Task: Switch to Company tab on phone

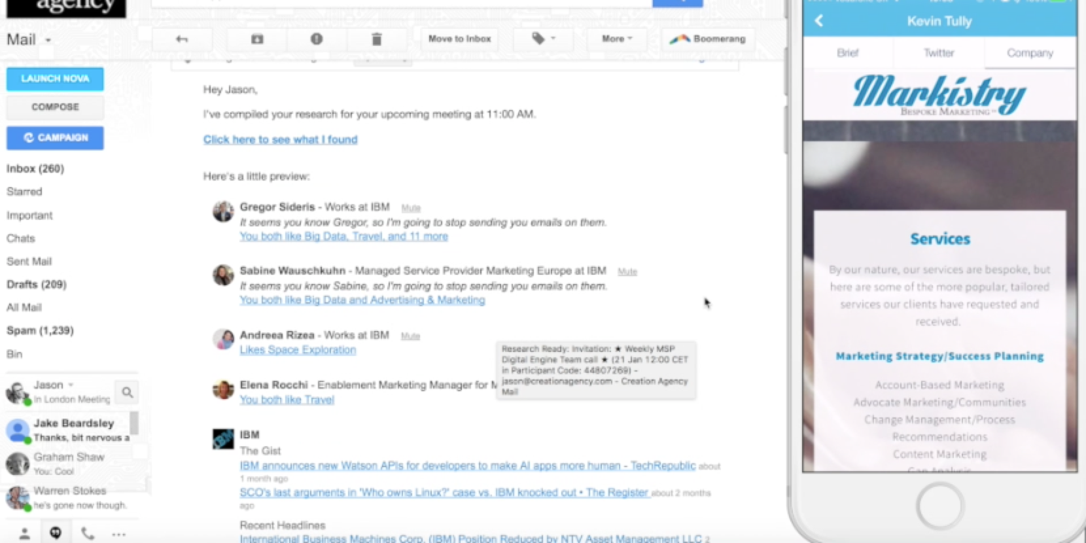Action: [1030, 53]
